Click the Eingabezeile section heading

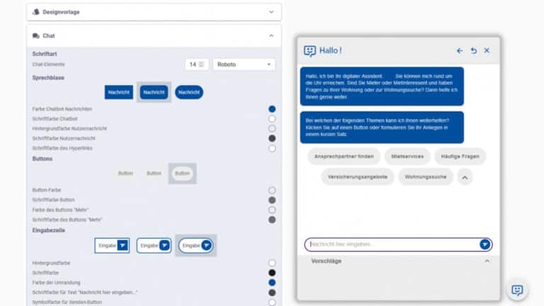(x=49, y=230)
